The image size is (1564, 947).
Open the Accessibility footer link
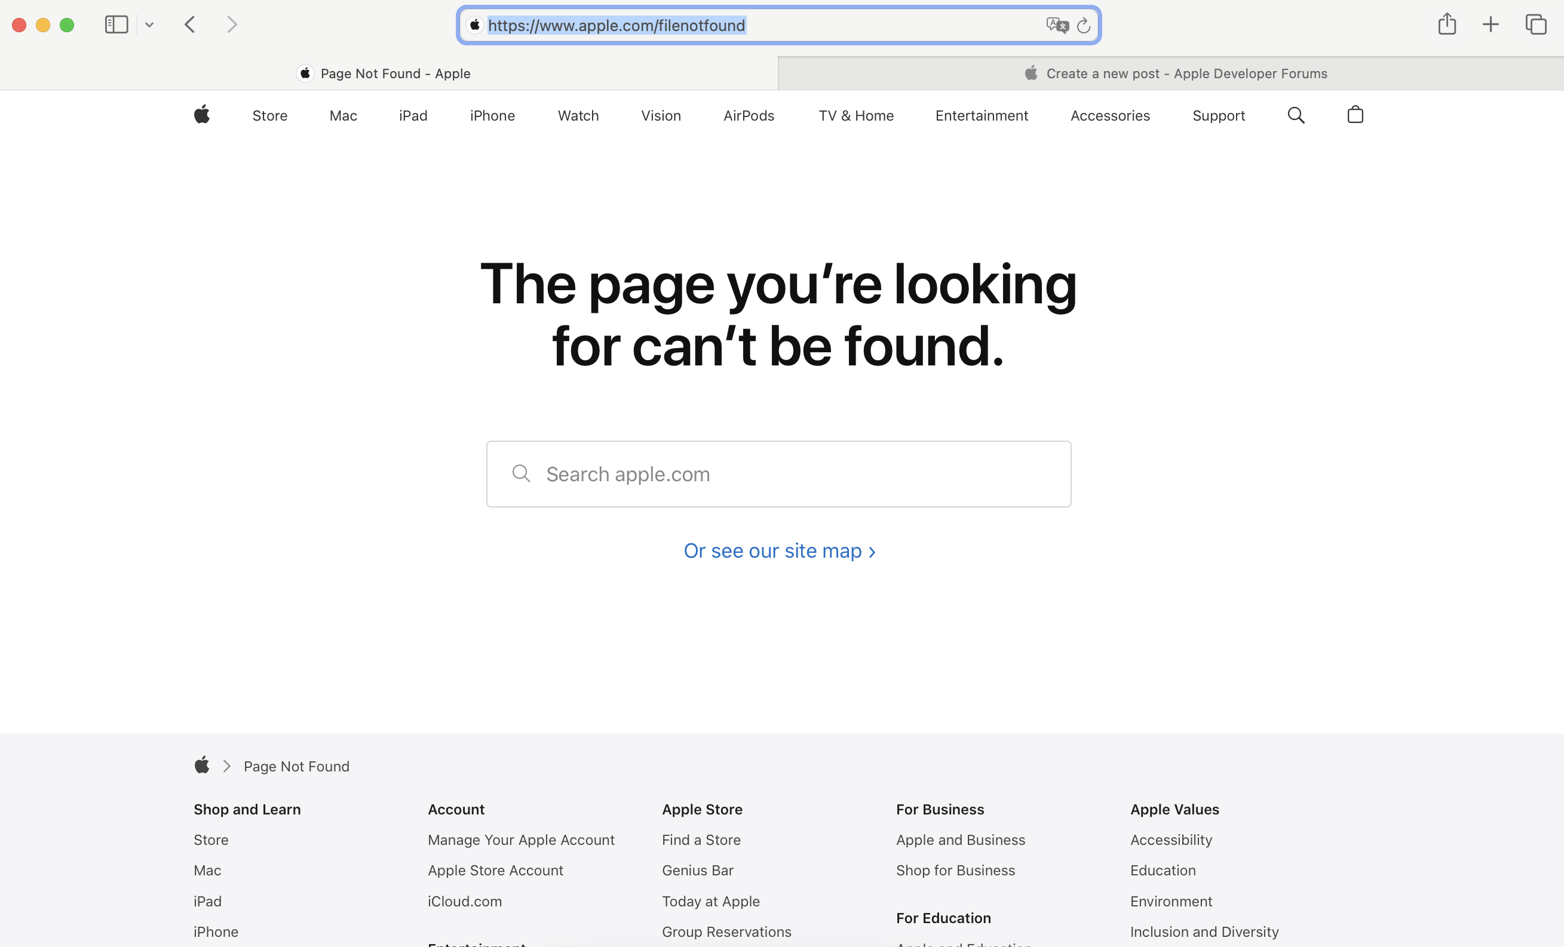(x=1171, y=840)
